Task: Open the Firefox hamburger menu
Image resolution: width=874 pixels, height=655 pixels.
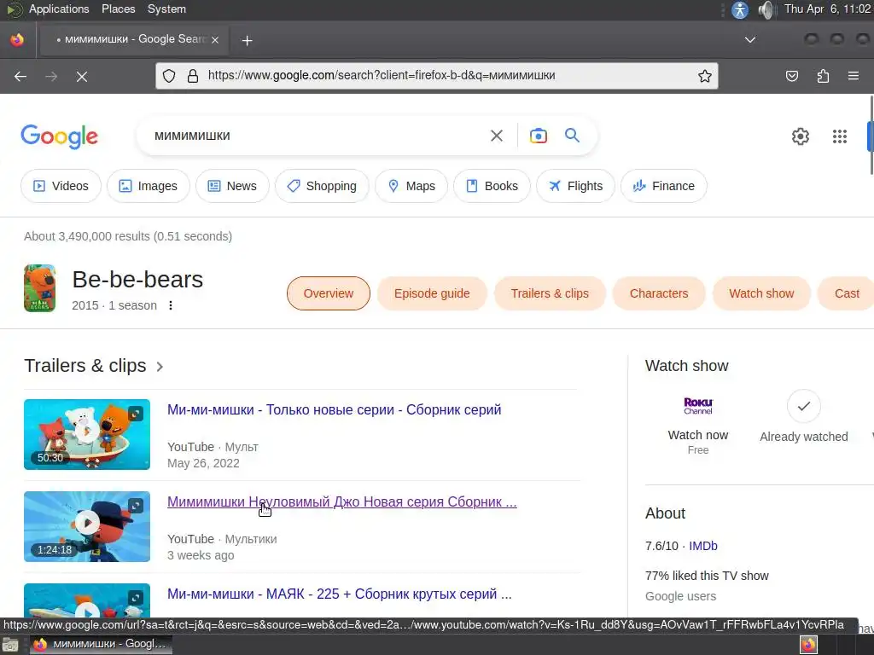Action: pyautogui.click(x=854, y=76)
